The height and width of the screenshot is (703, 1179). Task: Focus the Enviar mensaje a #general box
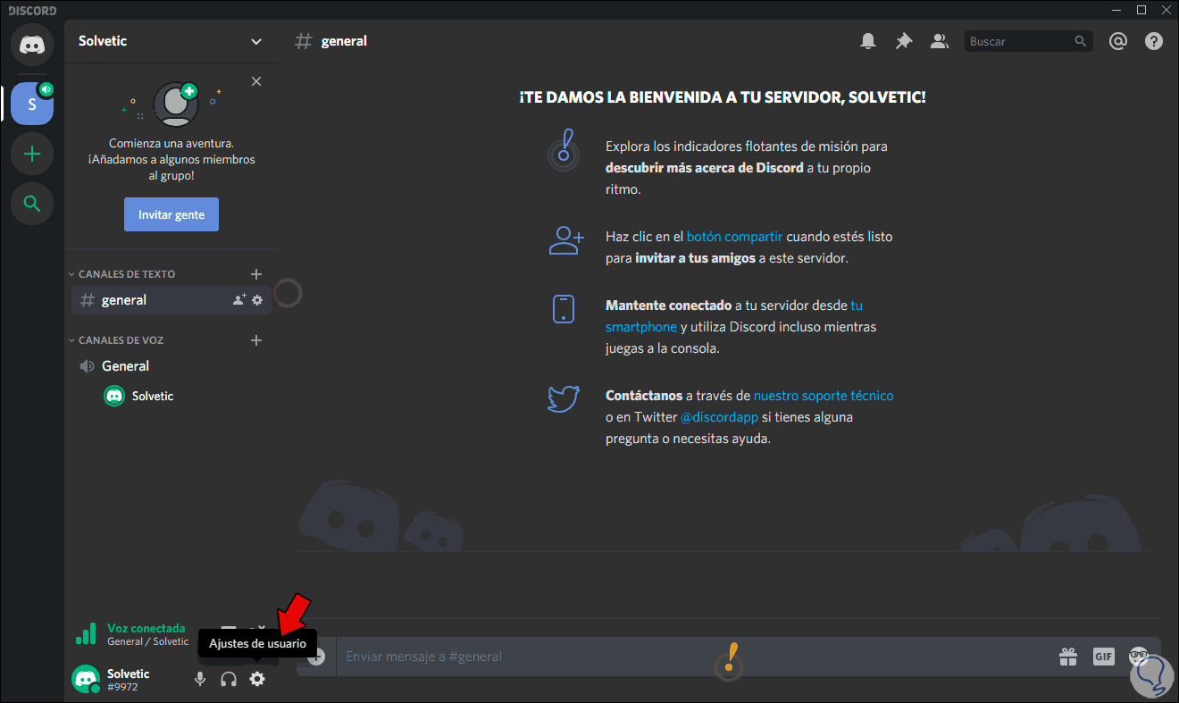[697, 657]
